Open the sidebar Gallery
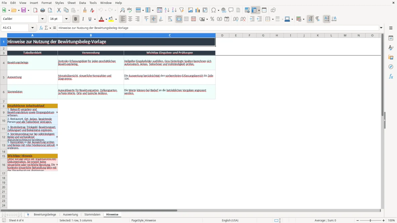 [x=391, y=57]
